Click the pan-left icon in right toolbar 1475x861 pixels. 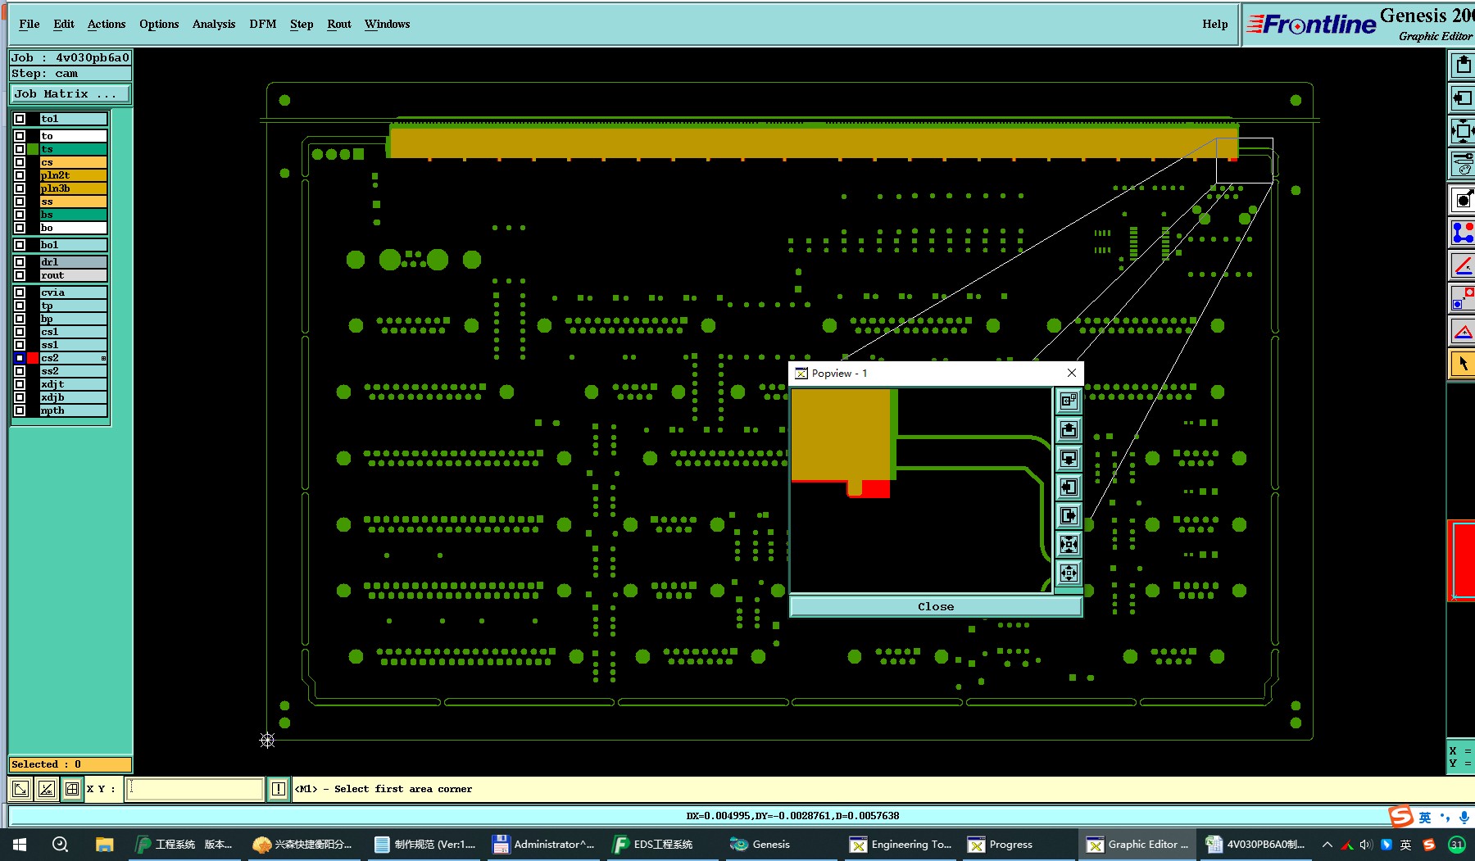click(1463, 98)
